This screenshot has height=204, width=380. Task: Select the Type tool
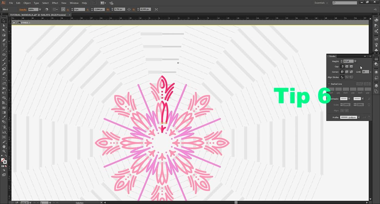pos(4,45)
